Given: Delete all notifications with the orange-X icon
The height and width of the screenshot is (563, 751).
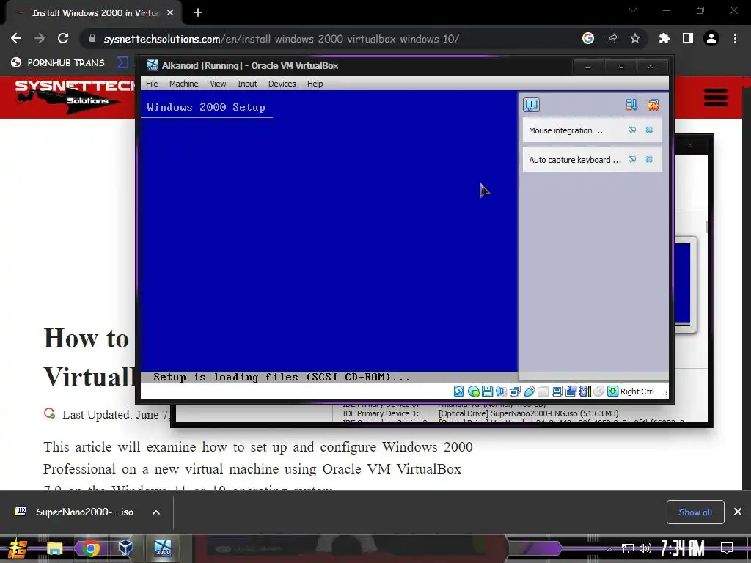Looking at the screenshot, I should [653, 105].
